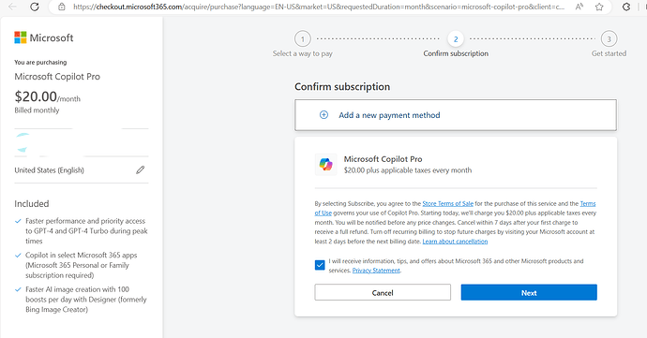Screen dimensions: 647x338
Task: Click the browser address bar URL
Action: pyautogui.click(x=319, y=7)
